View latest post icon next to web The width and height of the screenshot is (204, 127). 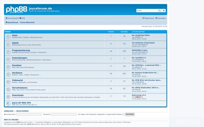140,89
